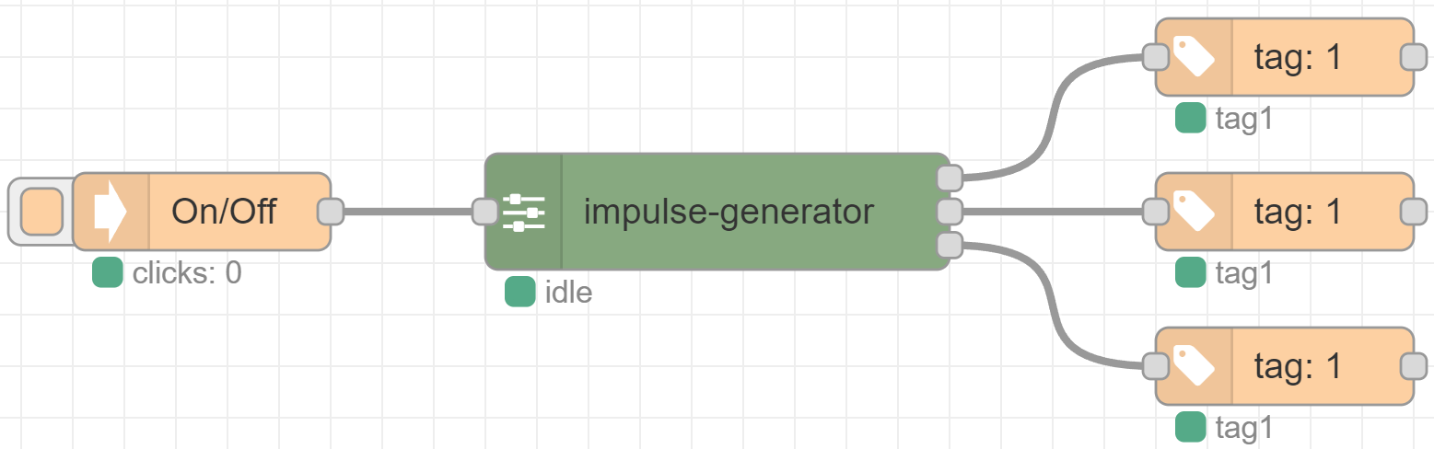Click the tag icon on middle tag node
The image size is (1434, 449).
coord(1194,212)
